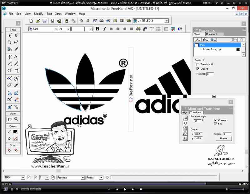Image resolution: width=250 pixels, height=194 pixels.
Task: Uncheck the Closed checkbox
Action: [198, 69]
